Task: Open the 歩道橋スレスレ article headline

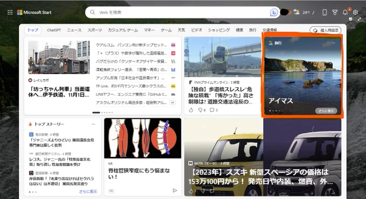Action: tap(221, 95)
